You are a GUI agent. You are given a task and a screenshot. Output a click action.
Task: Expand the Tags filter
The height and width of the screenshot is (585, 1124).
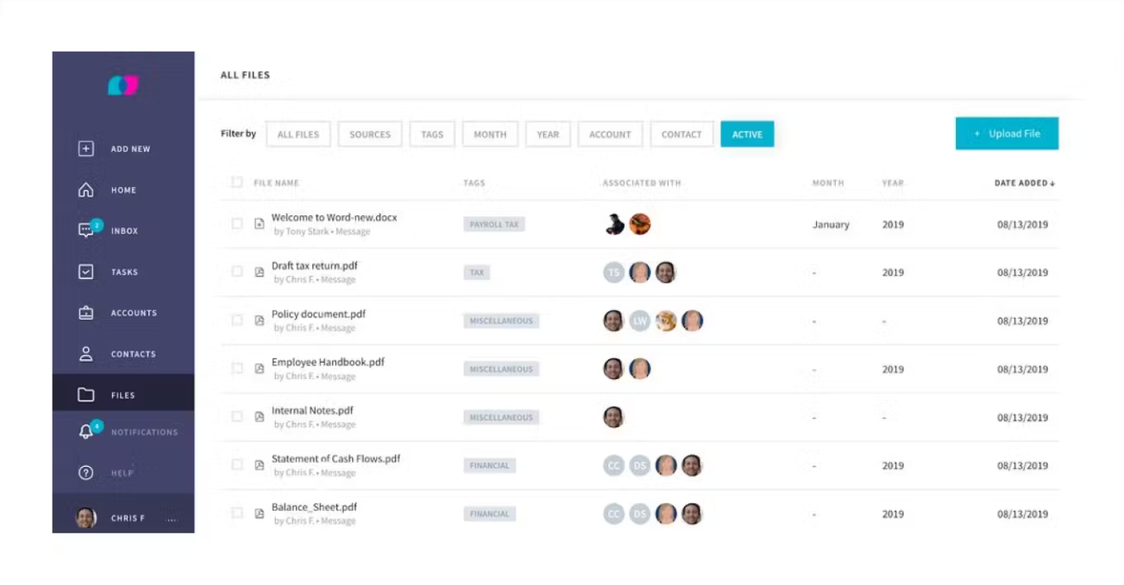432,134
